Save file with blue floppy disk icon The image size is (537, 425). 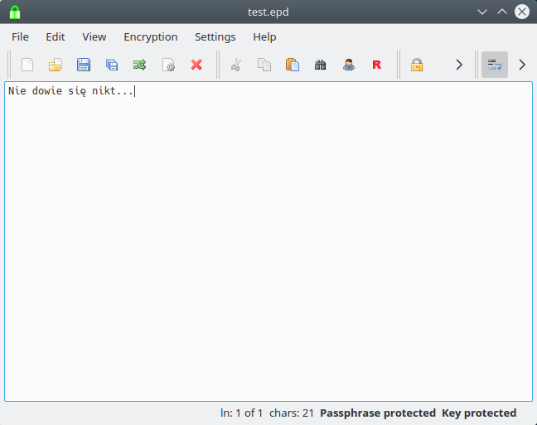(x=84, y=65)
